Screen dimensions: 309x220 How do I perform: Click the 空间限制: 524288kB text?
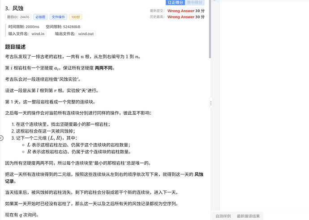pos(63,27)
